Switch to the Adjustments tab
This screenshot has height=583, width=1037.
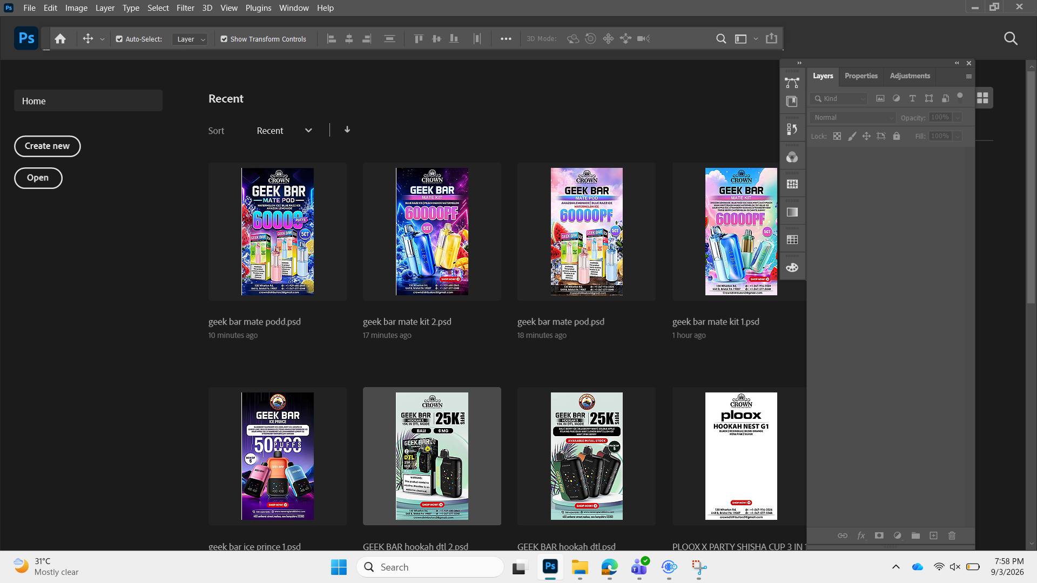pyautogui.click(x=910, y=76)
